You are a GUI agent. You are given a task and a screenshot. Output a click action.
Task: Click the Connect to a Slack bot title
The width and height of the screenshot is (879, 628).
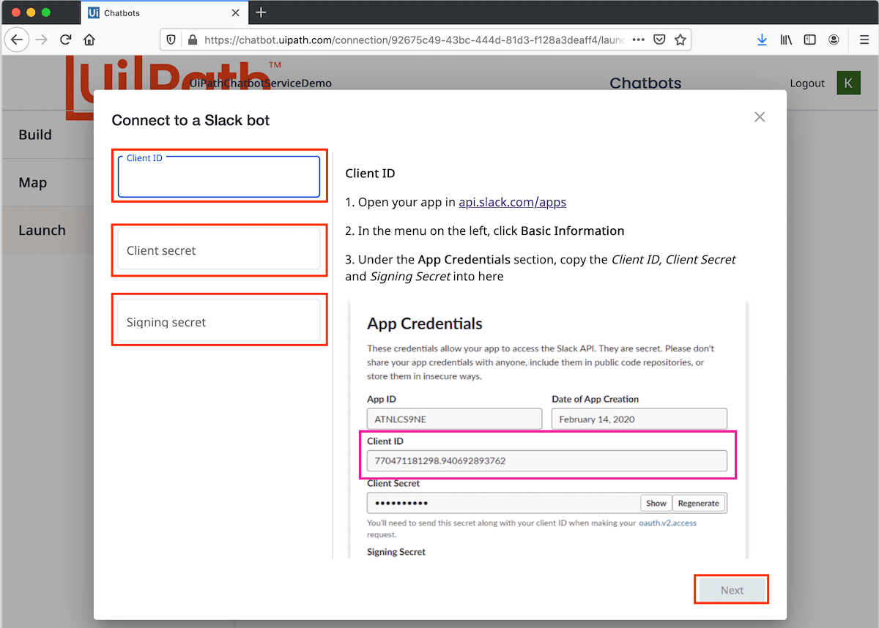tap(190, 120)
